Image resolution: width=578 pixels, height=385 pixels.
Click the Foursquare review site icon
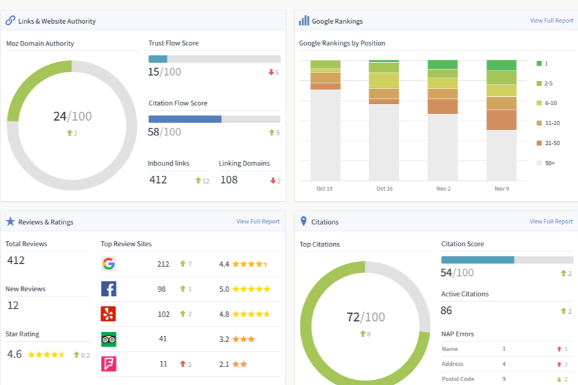pos(109,364)
